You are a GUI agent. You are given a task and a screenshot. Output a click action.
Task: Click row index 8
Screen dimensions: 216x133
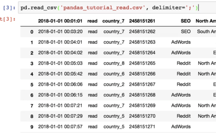point(32,116)
